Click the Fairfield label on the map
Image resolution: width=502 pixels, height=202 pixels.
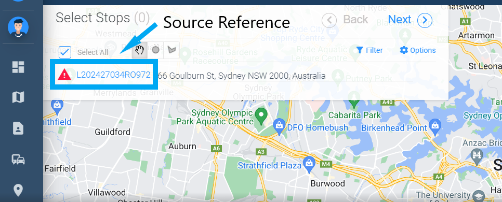(60, 168)
